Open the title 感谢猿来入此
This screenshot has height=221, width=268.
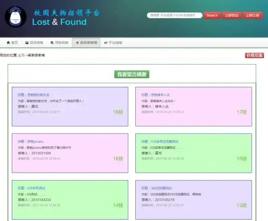pyautogui.click(x=155, y=95)
